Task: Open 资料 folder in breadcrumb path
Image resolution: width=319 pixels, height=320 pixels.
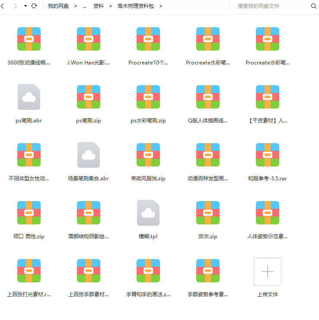Action: coord(98,6)
